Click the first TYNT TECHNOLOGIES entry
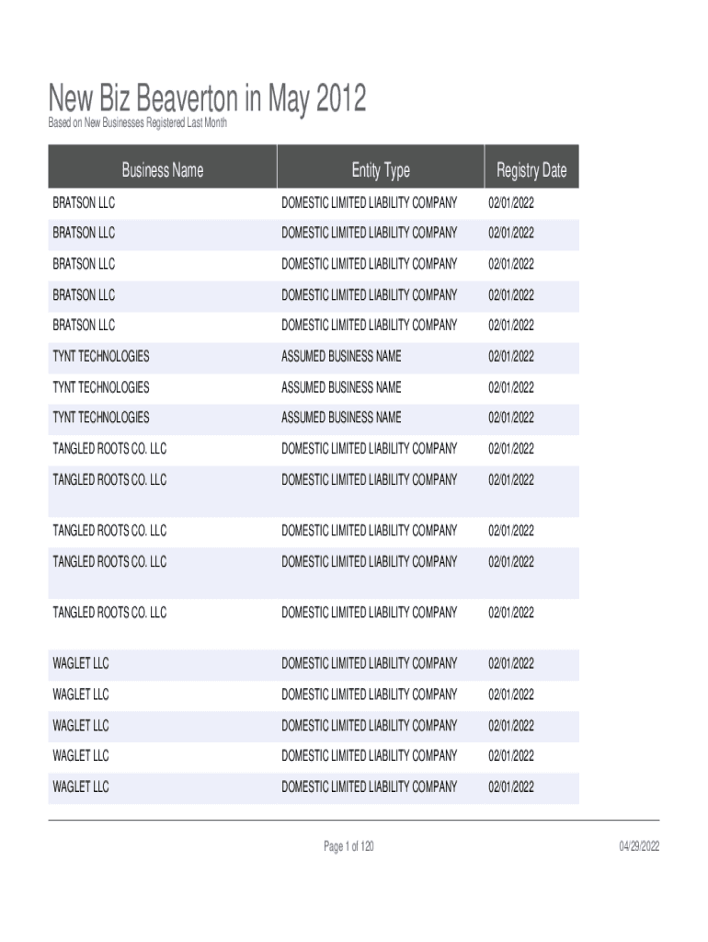Viewport: 708px width, 942px height. point(101,356)
